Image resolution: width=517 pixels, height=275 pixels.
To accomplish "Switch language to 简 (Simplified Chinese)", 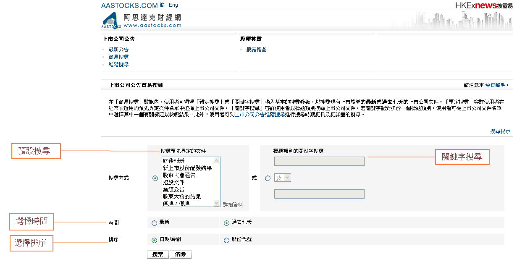I will (162, 5).
